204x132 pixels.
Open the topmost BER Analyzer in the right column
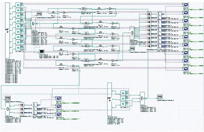(186, 5)
